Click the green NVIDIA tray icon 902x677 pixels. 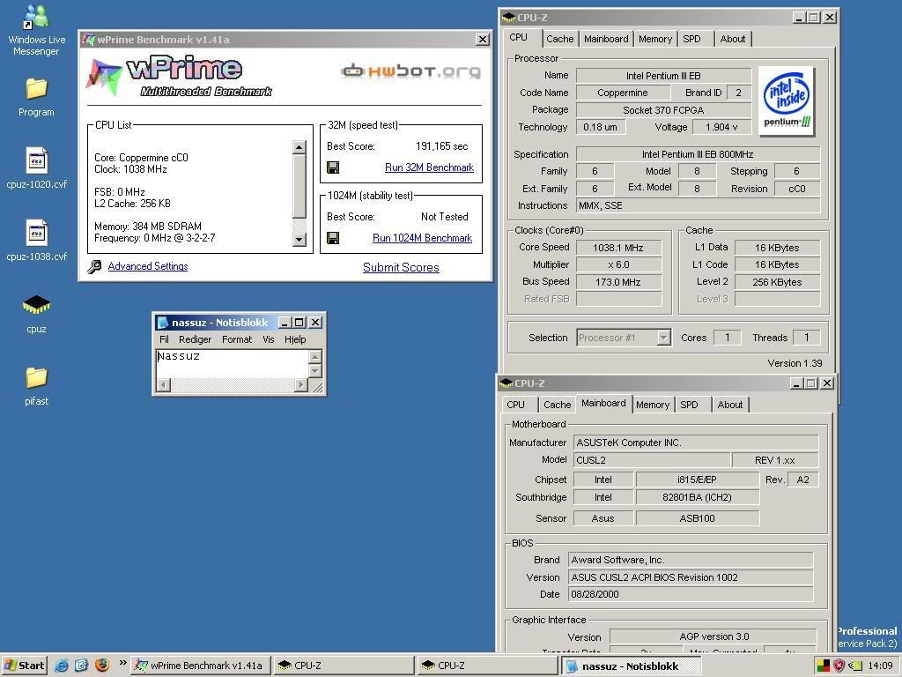[x=855, y=666]
